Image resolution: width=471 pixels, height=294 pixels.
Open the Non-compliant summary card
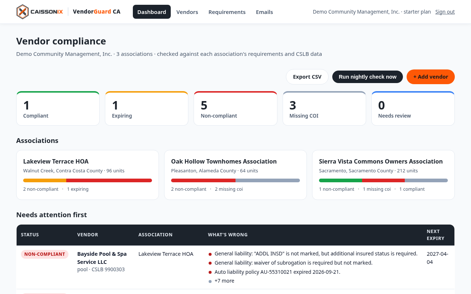(235, 108)
